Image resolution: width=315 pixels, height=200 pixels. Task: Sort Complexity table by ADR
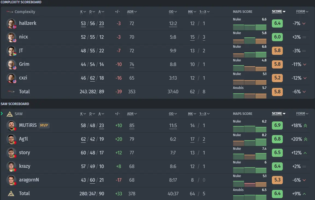point(132,12)
